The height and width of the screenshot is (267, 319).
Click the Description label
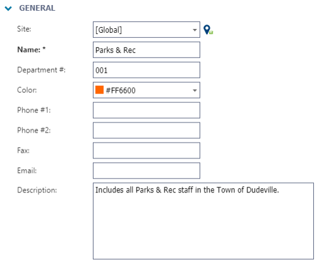point(37,190)
